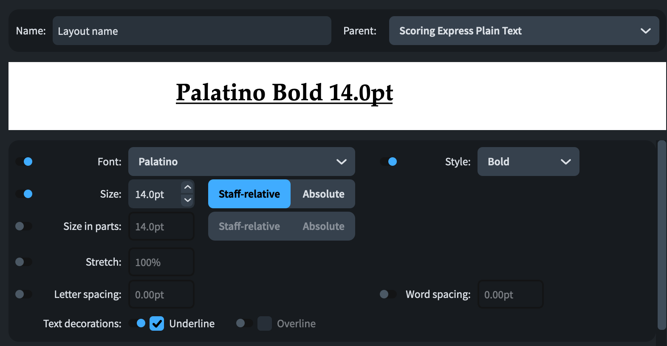Enable the Stretch override switch
Viewport: 667px width, 346px height.
pos(24,262)
